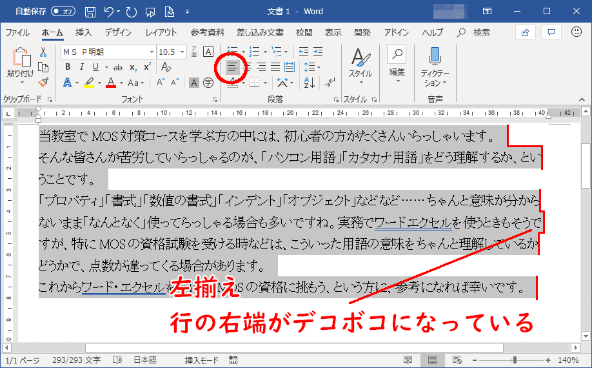The height and width of the screenshot is (368, 592).
Task: Click the macro recording icon in the status bar
Action: [233, 360]
